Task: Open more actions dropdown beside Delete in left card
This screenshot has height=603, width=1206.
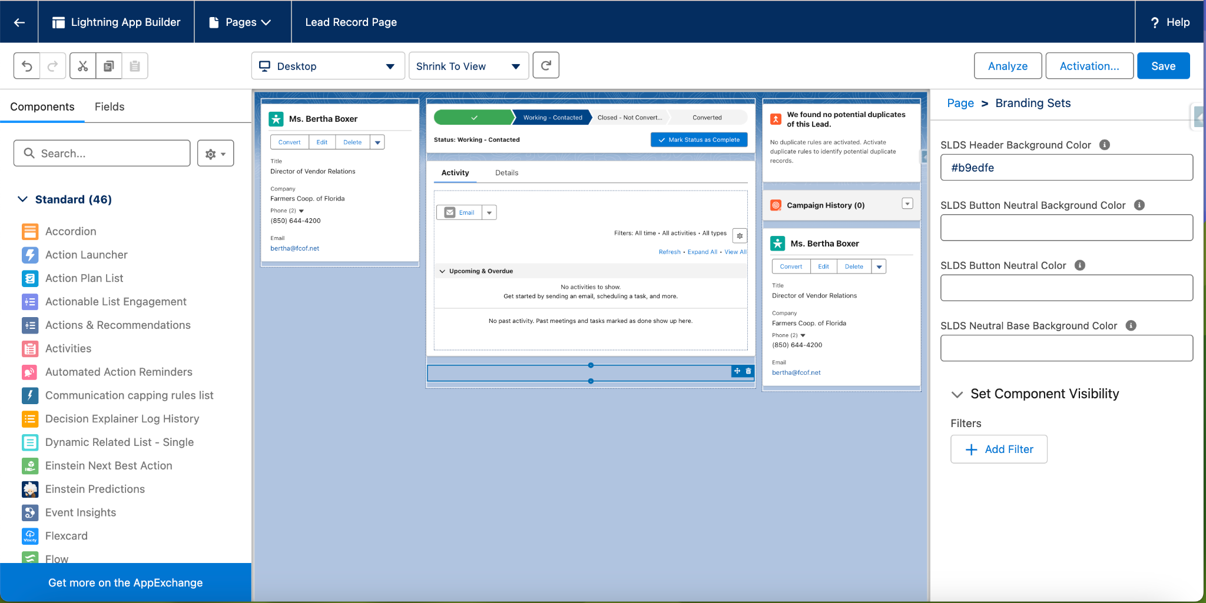Action: click(x=377, y=142)
